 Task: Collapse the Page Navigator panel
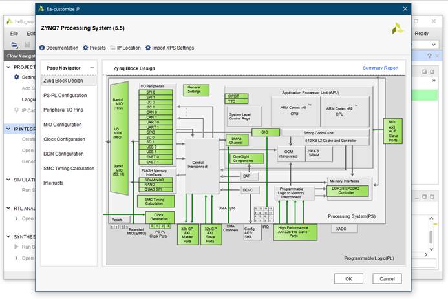92,67
